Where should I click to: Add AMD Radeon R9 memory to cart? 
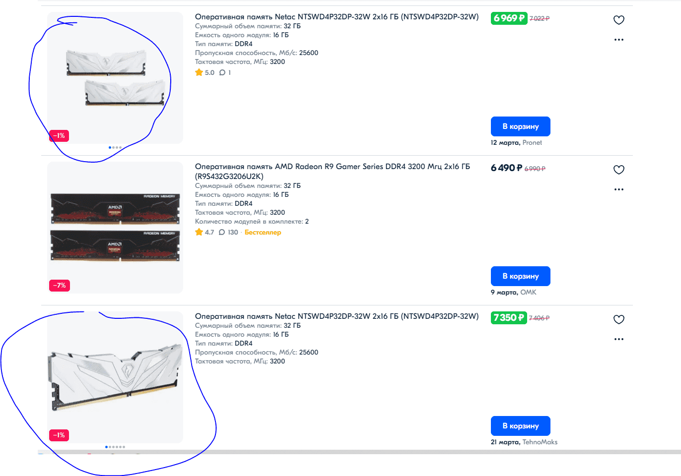pos(520,276)
